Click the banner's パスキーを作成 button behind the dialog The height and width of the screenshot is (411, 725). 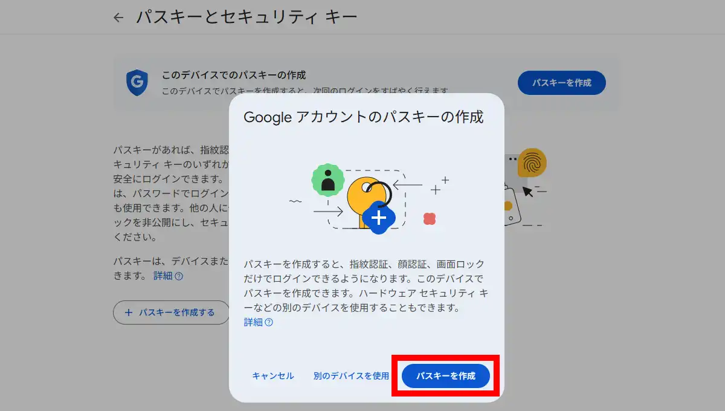(x=562, y=83)
